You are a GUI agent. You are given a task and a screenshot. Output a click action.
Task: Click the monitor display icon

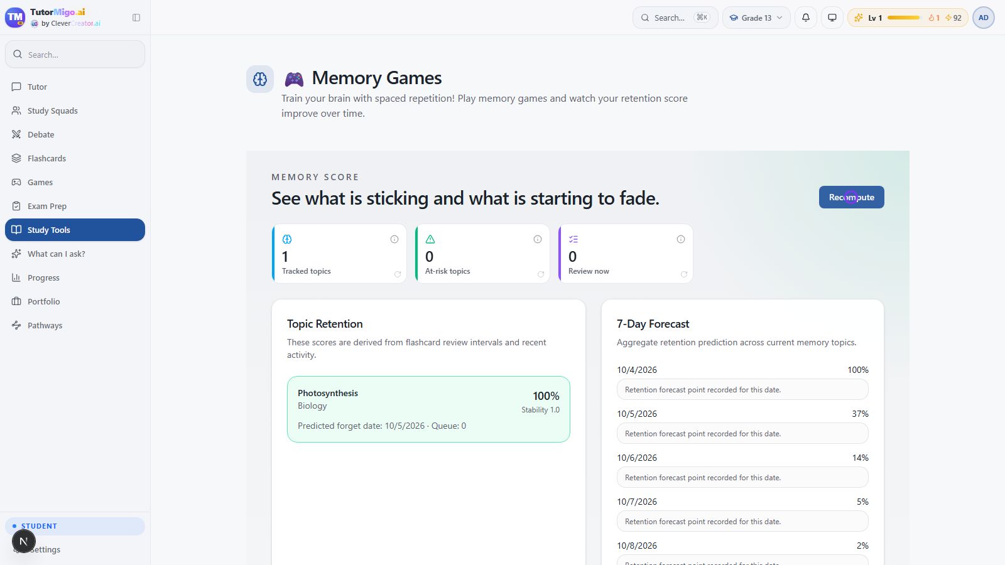point(832,18)
